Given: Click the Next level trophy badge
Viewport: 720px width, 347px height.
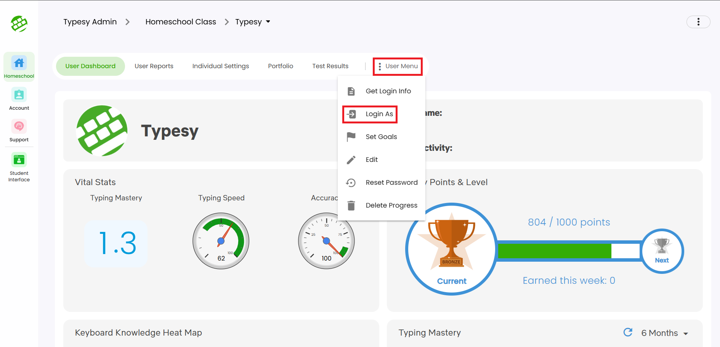Looking at the screenshot, I should click(662, 251).
